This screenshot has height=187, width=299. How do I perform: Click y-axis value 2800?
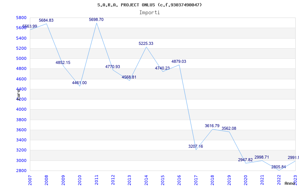(22, 171)
